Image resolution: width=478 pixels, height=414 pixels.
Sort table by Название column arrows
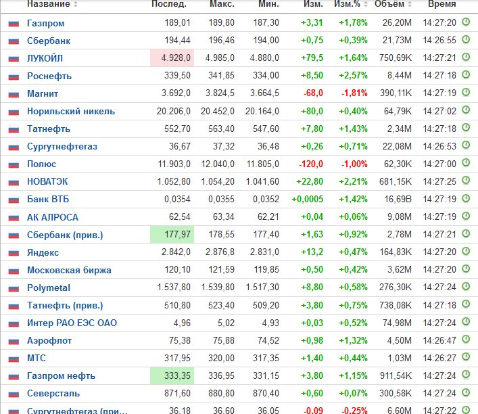75,4
